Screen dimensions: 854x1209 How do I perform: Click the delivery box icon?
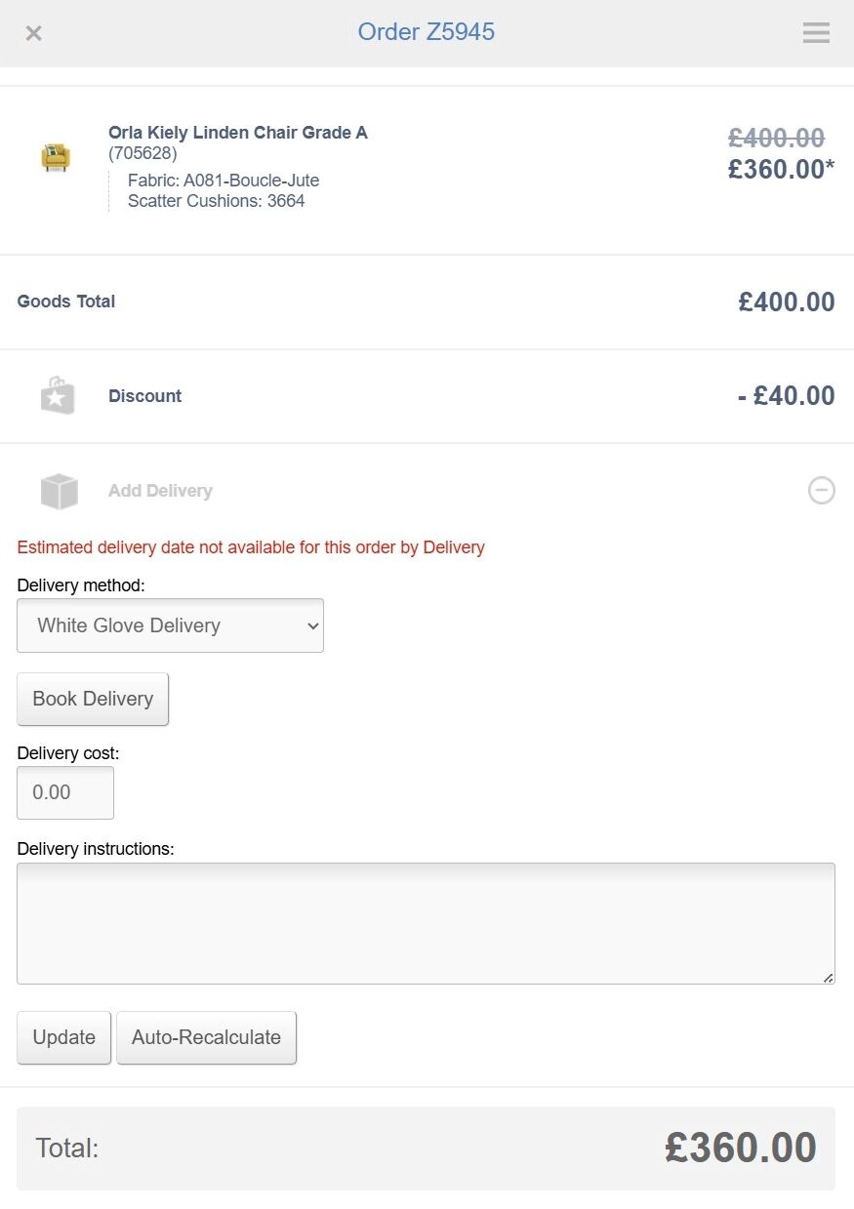pos(59,491)
